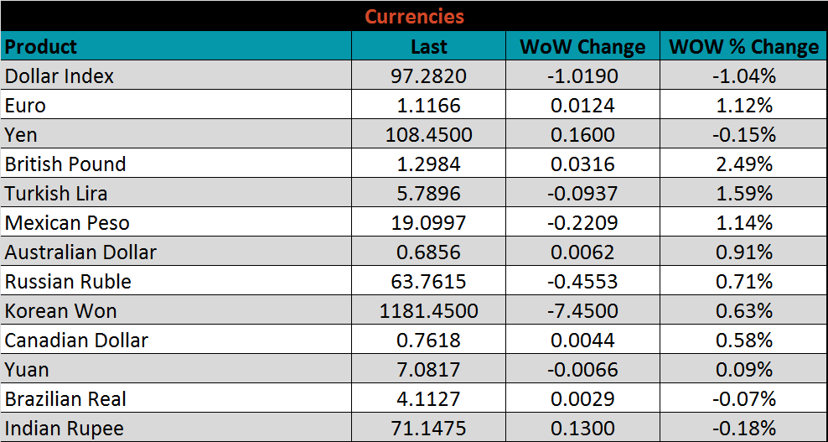The width and height of the screenshot is (828, 442).
Task: Click Mexican Peso last value 19.0997
Action: pos(428,223)
